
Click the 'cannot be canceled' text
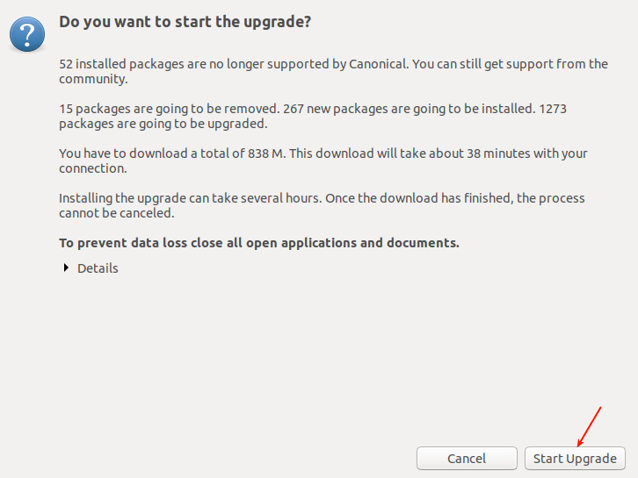click(115, 213)
